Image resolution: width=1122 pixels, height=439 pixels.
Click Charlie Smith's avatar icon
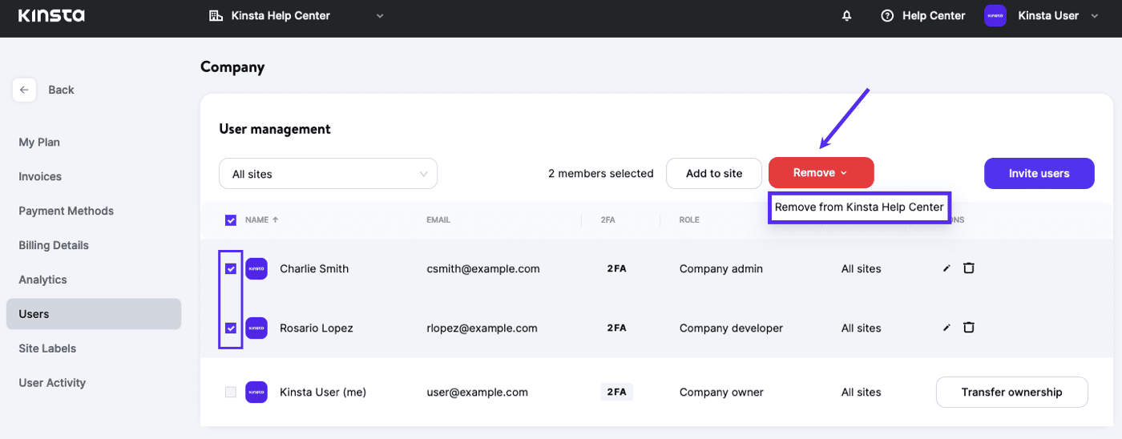click(256, 268)
